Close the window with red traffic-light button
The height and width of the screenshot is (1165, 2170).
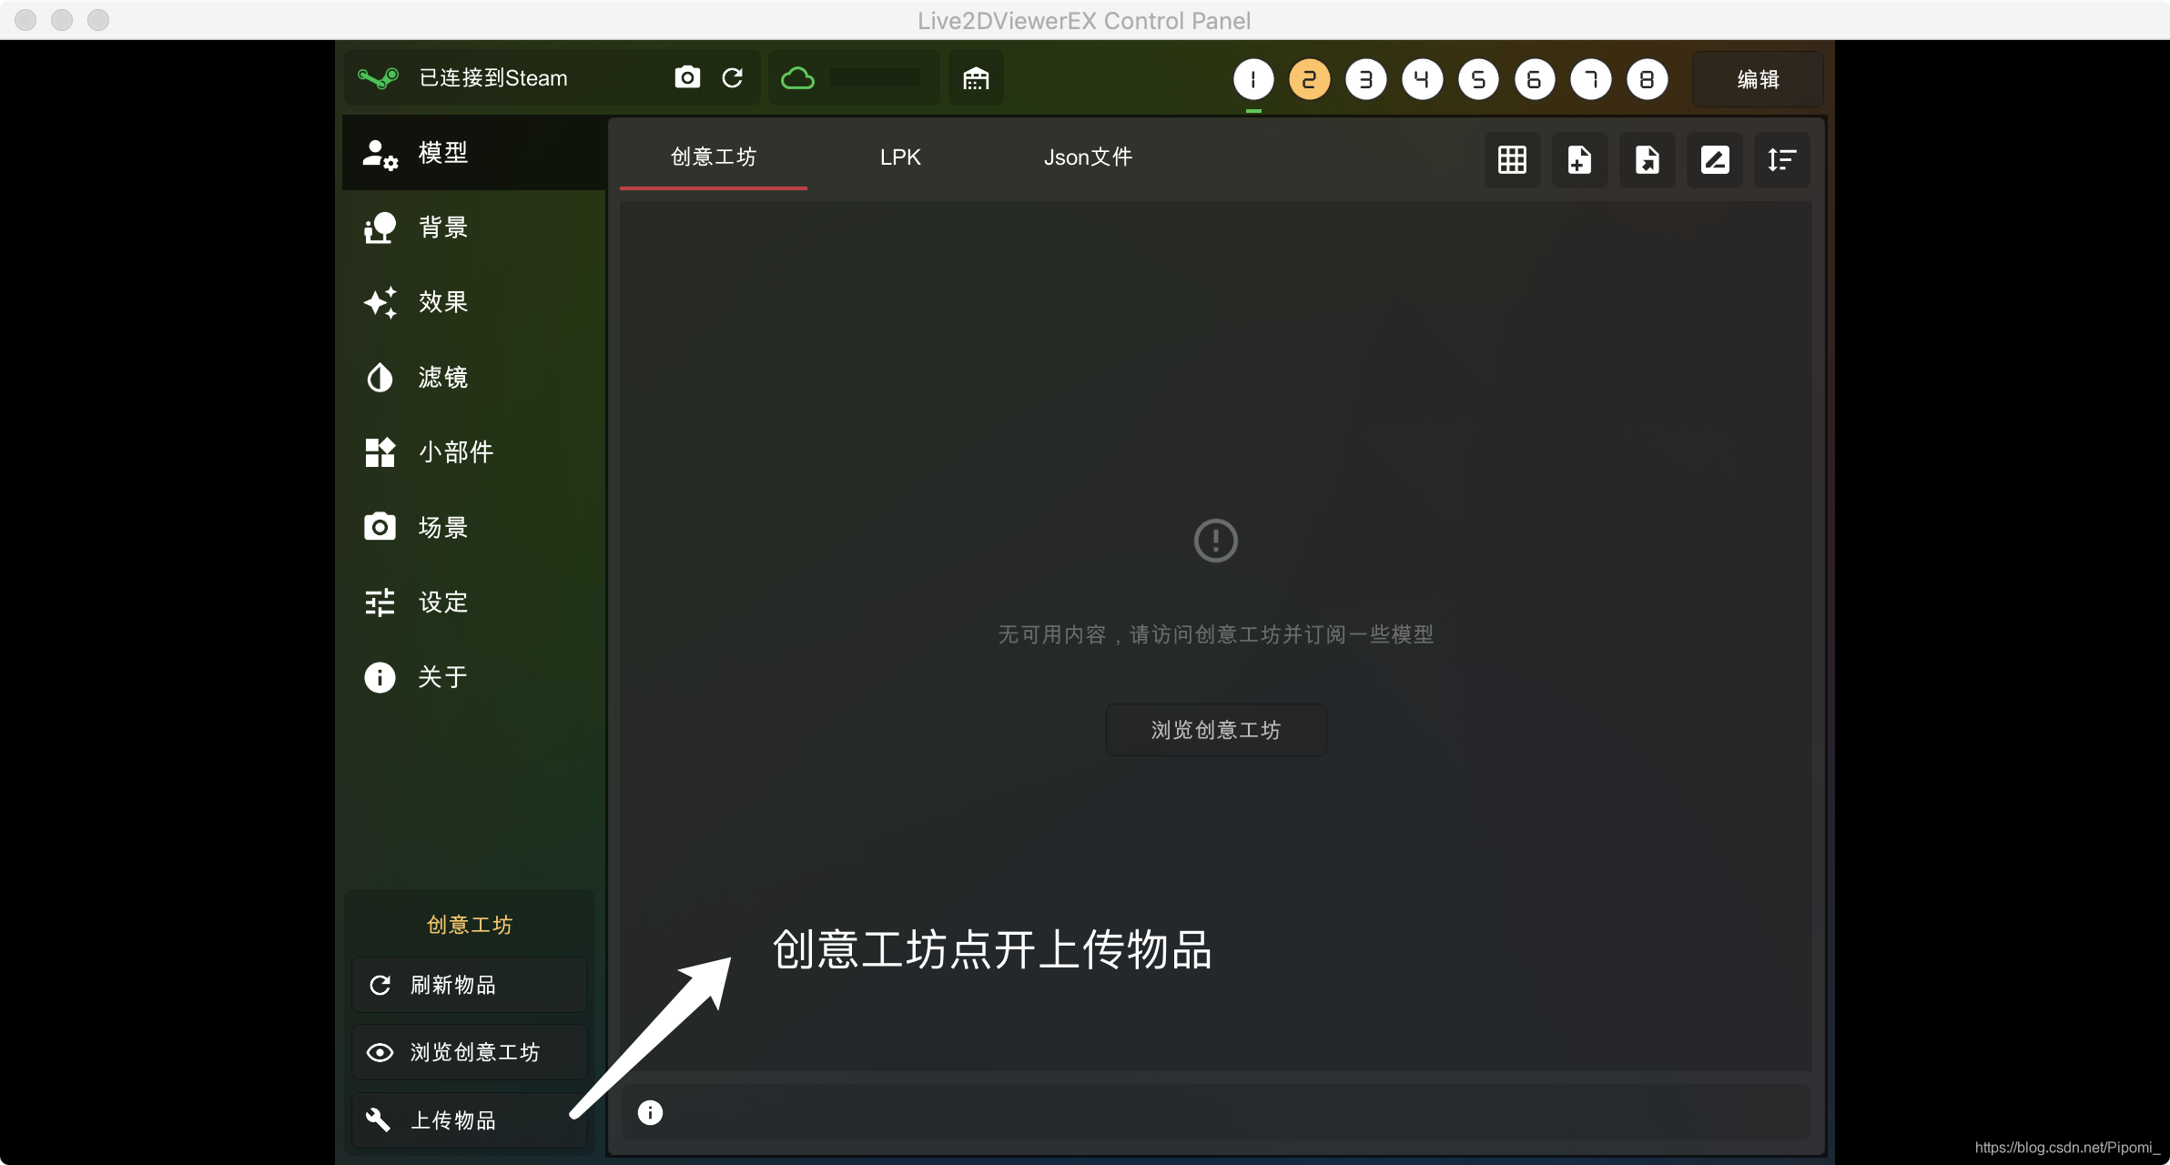point(25,19)
